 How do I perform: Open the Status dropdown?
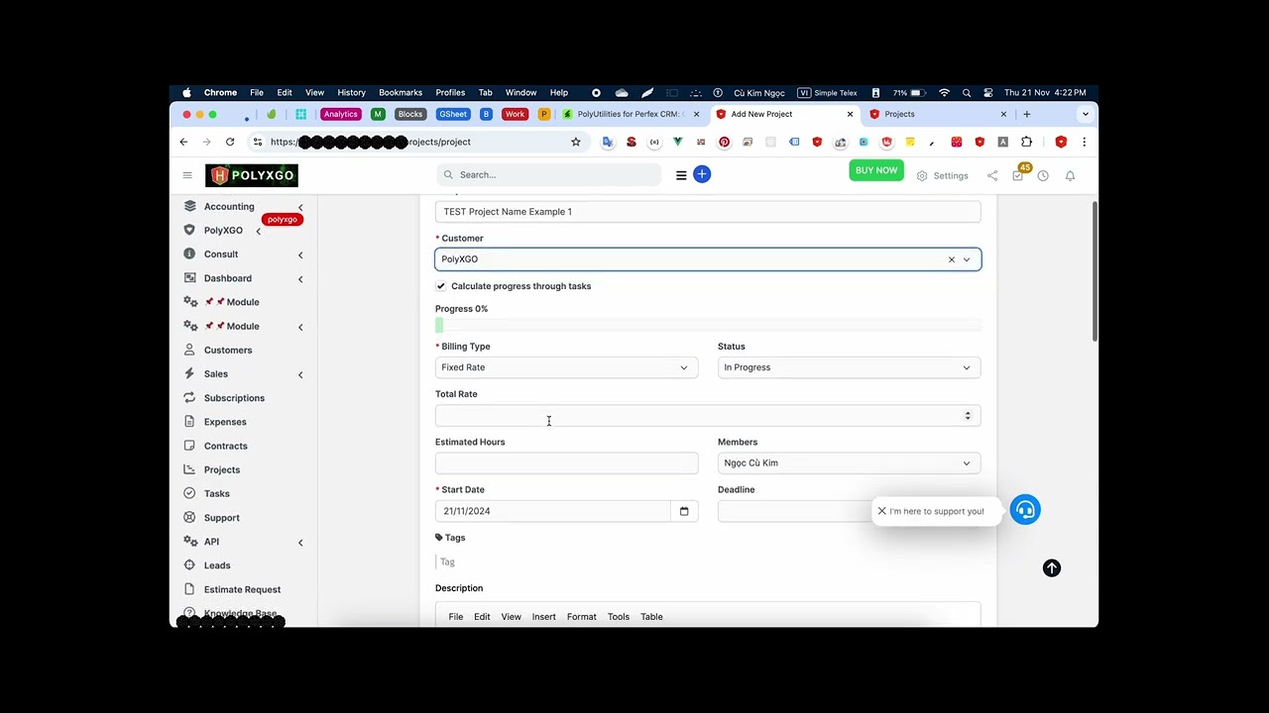click(849, 367)
